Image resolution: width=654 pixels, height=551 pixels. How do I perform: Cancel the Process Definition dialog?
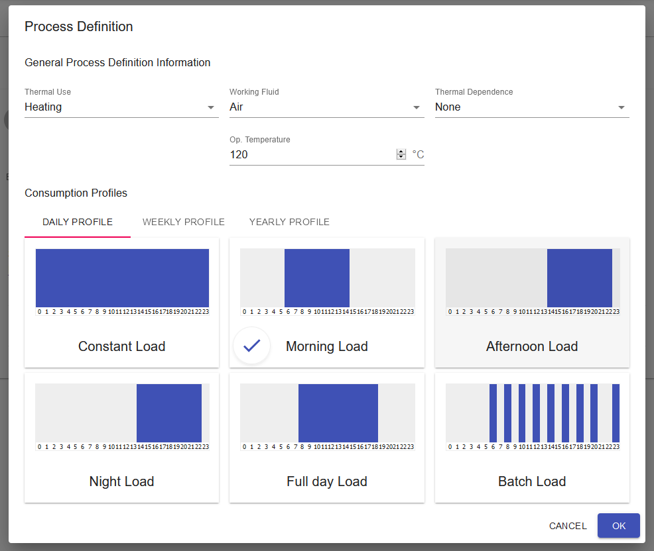568,526
